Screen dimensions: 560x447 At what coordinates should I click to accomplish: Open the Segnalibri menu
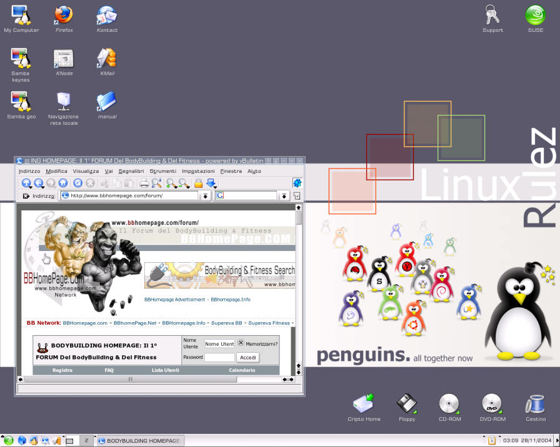(x=131, y=171)
